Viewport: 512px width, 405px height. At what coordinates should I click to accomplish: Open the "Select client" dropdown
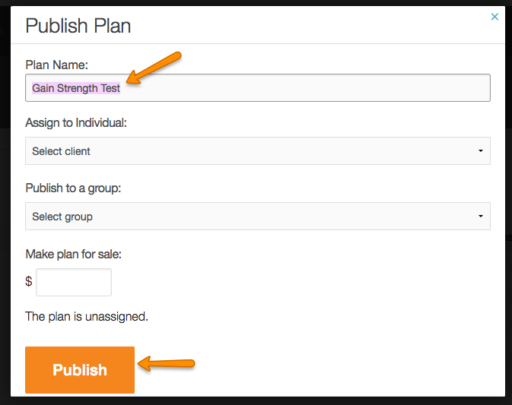click(x=257, y=150)
